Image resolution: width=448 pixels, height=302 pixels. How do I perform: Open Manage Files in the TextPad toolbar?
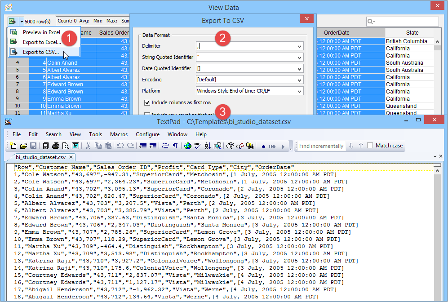coord(45,146)
